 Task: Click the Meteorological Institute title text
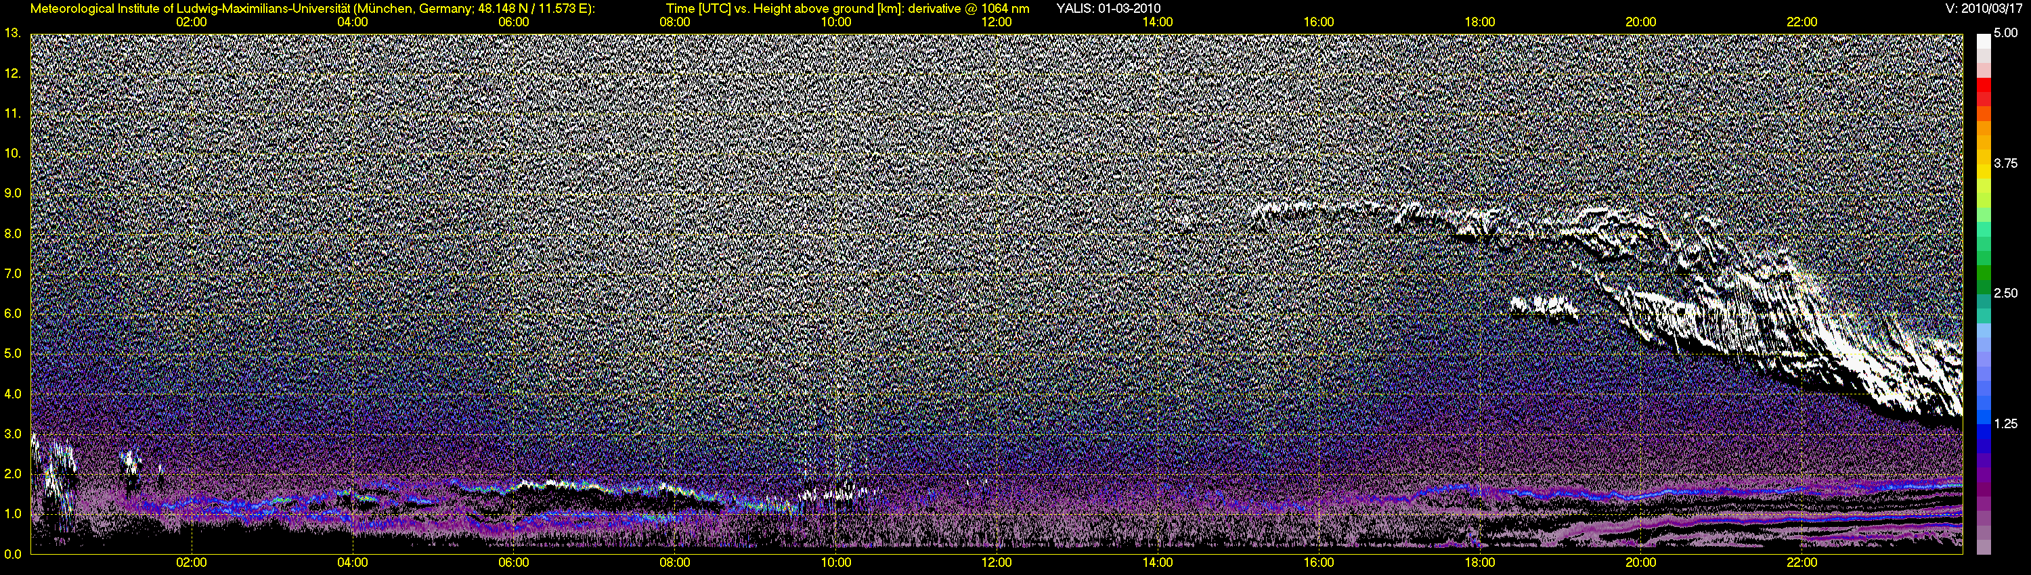pyautogui.click(x=313, y=9)
